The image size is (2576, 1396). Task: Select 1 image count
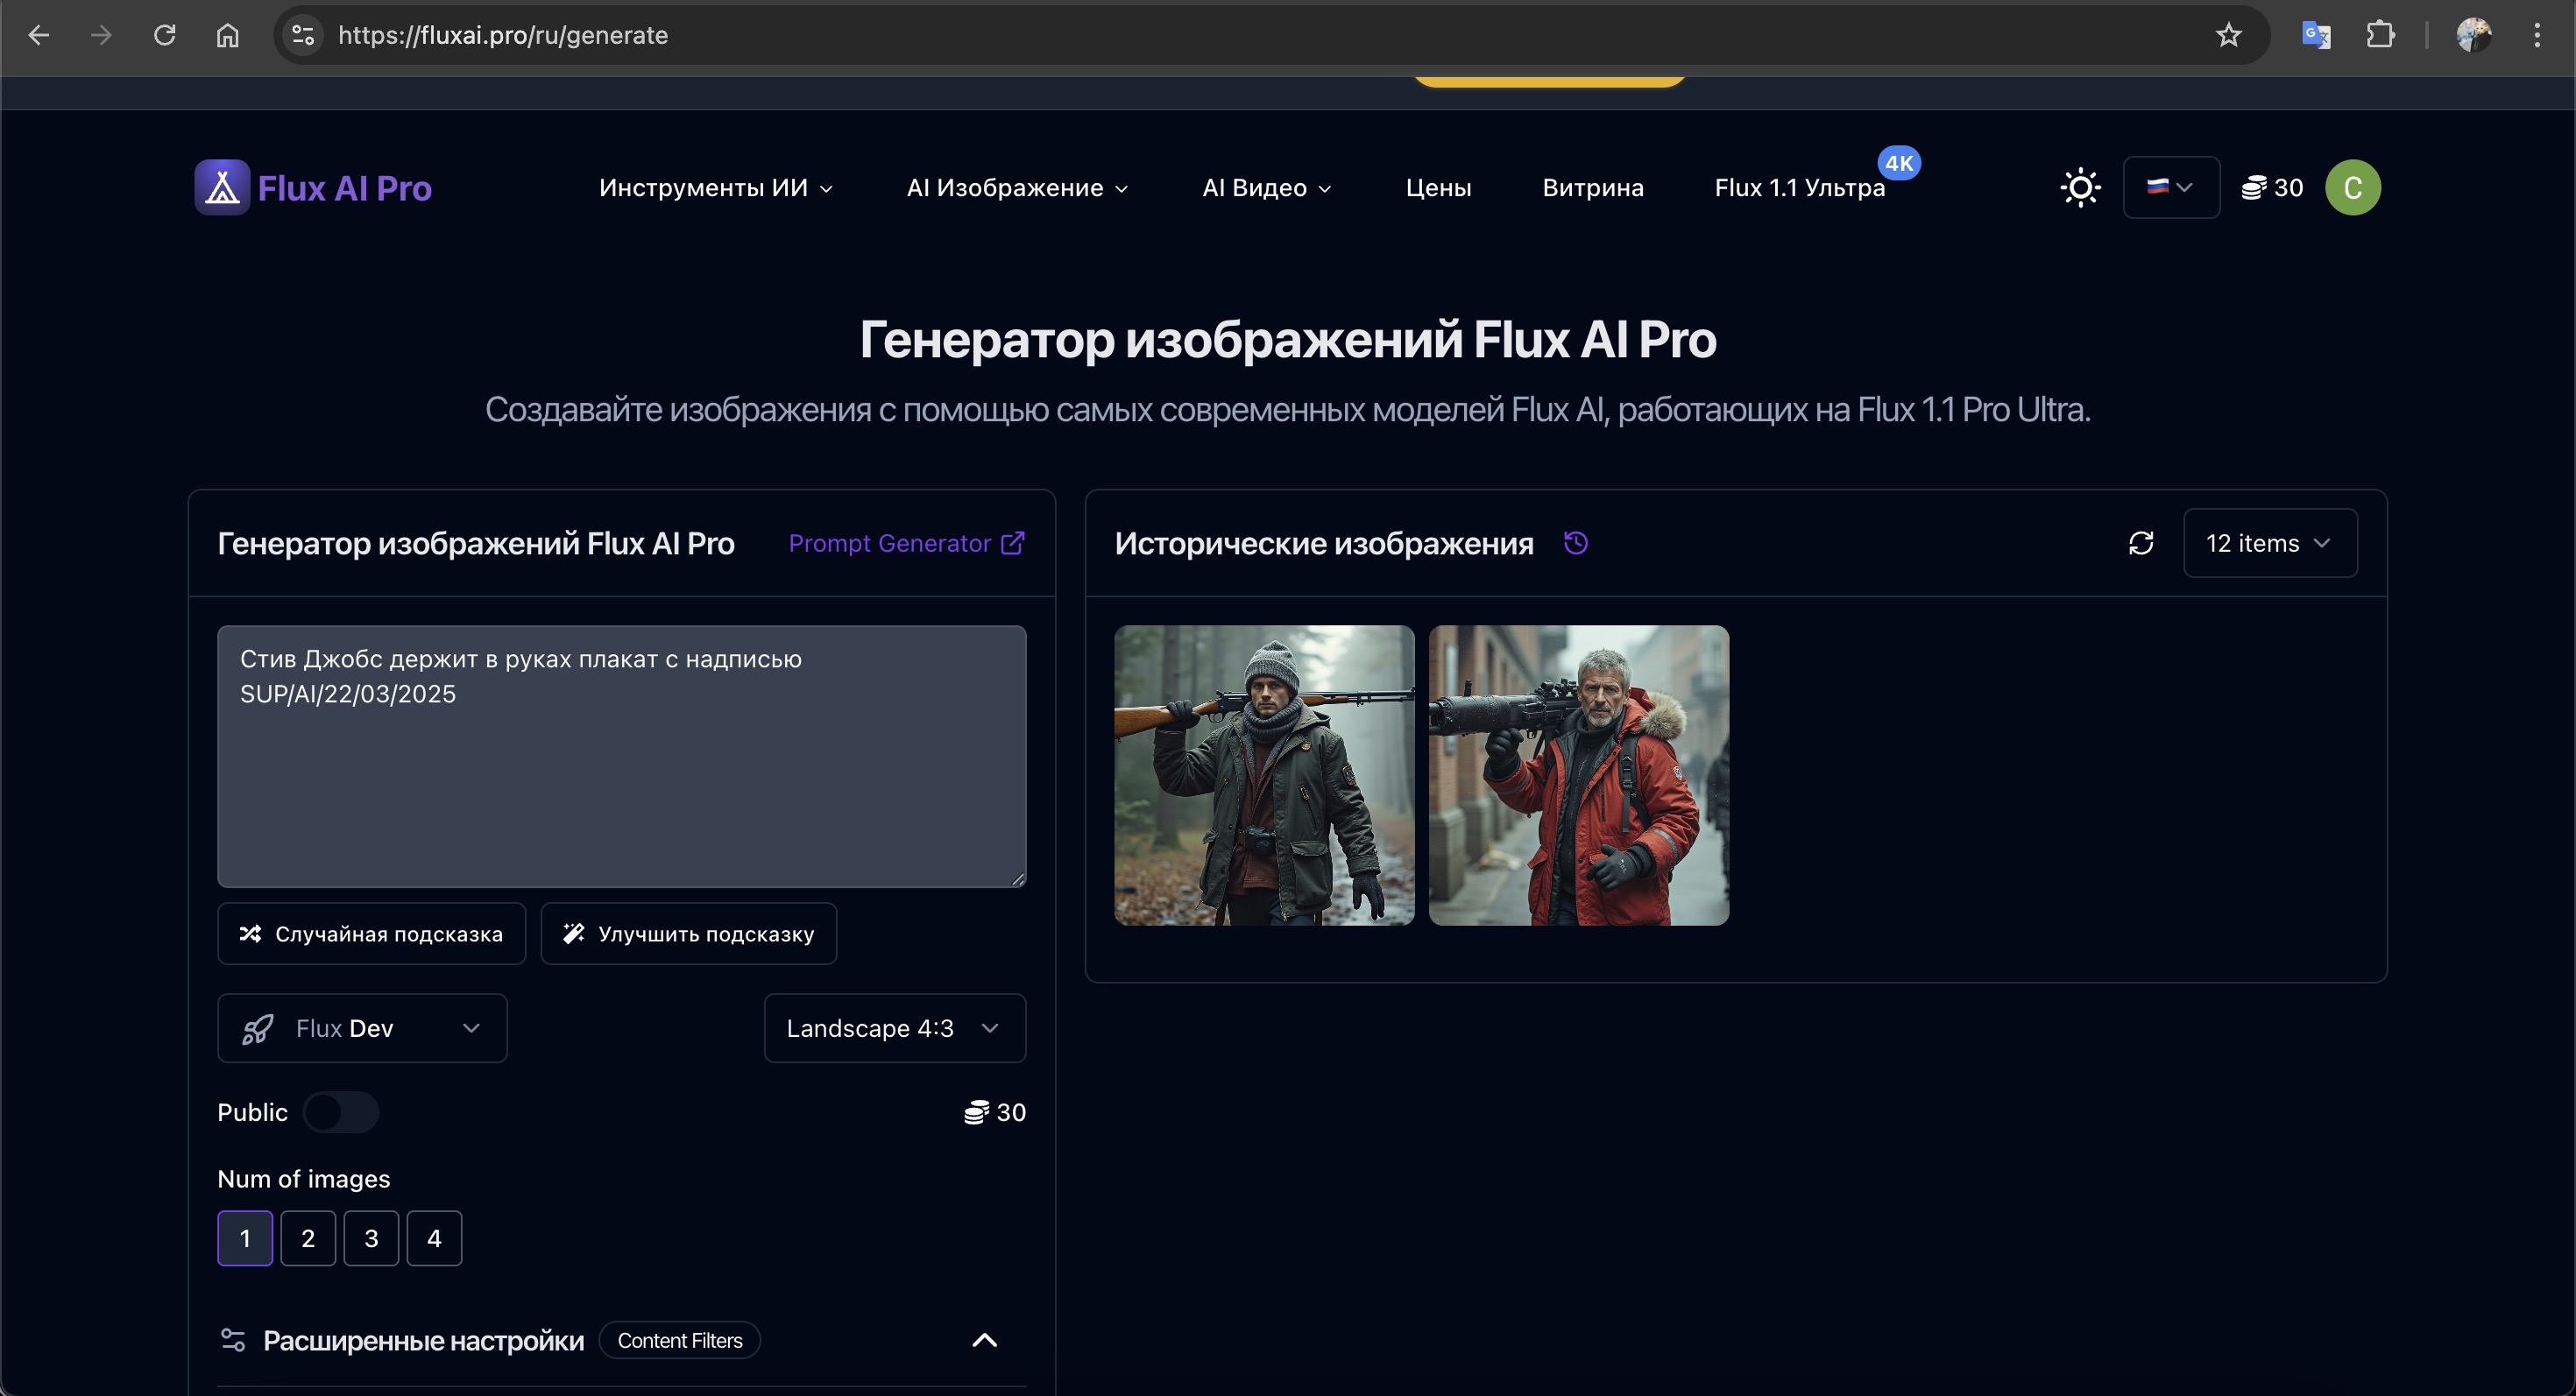pyautogui.click(x=245, y=1238)
